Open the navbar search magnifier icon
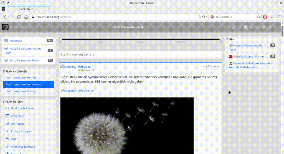This screenshot has height=154, width=284. point(228,27)
